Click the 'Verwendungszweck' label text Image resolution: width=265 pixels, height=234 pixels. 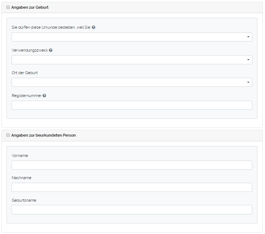pyautogui.click(x=30, y=50)
